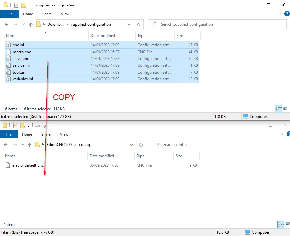Open Home tab in config window

(x=27, y=134)
